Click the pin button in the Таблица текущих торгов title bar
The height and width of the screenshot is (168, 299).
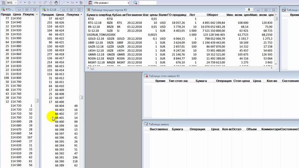(x=249, y=9)
